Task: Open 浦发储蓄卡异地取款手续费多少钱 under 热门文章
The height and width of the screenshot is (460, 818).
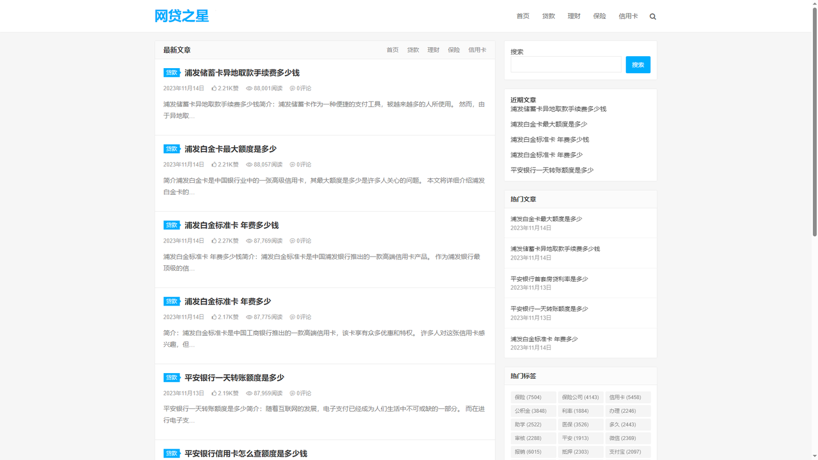Action: [555, 249]
